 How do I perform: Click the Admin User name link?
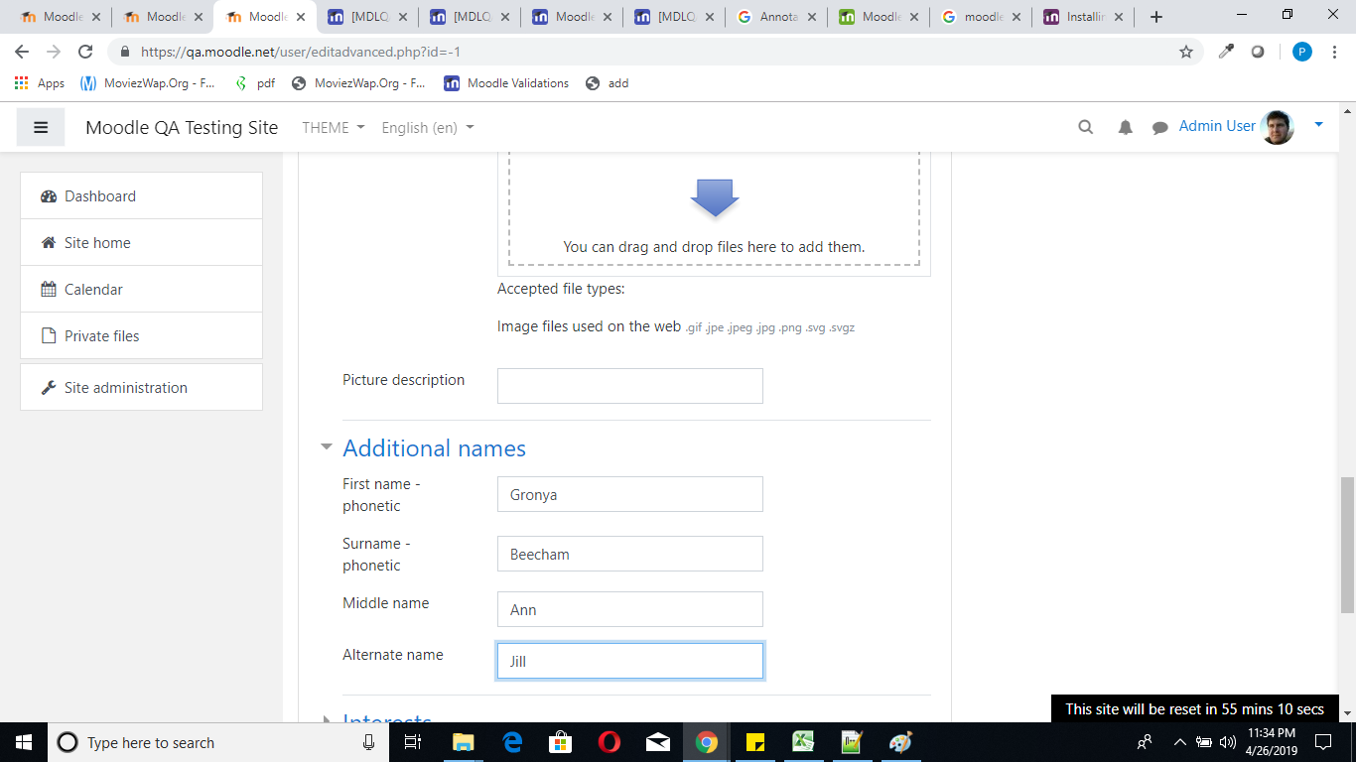1217,126
